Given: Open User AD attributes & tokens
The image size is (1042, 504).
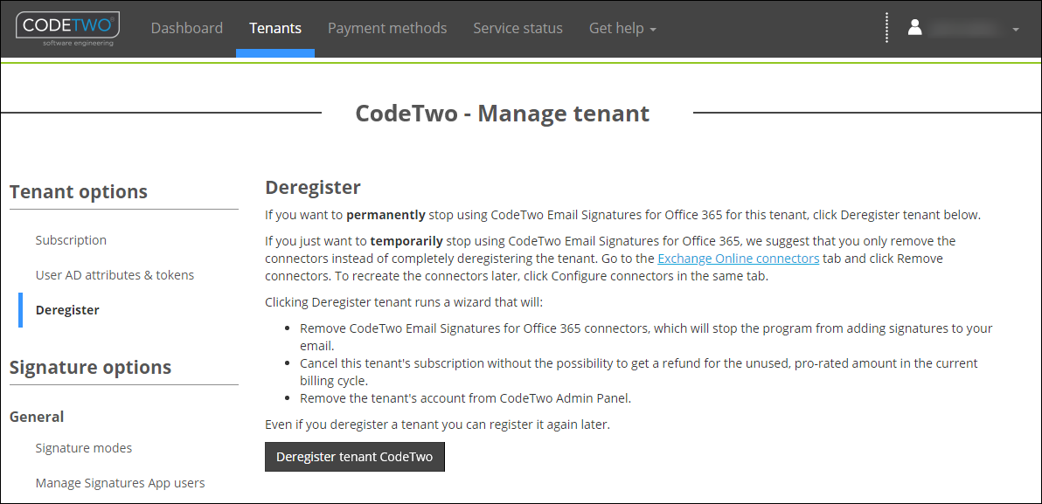Looking at the screenshot, I should point(115,275).
